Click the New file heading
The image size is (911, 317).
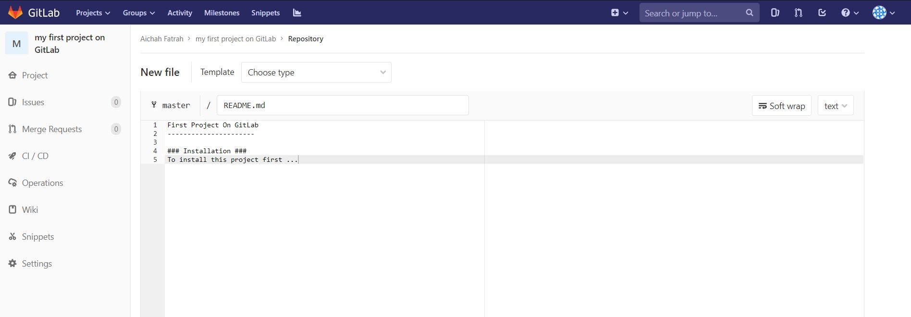click(x=160, y=73)
